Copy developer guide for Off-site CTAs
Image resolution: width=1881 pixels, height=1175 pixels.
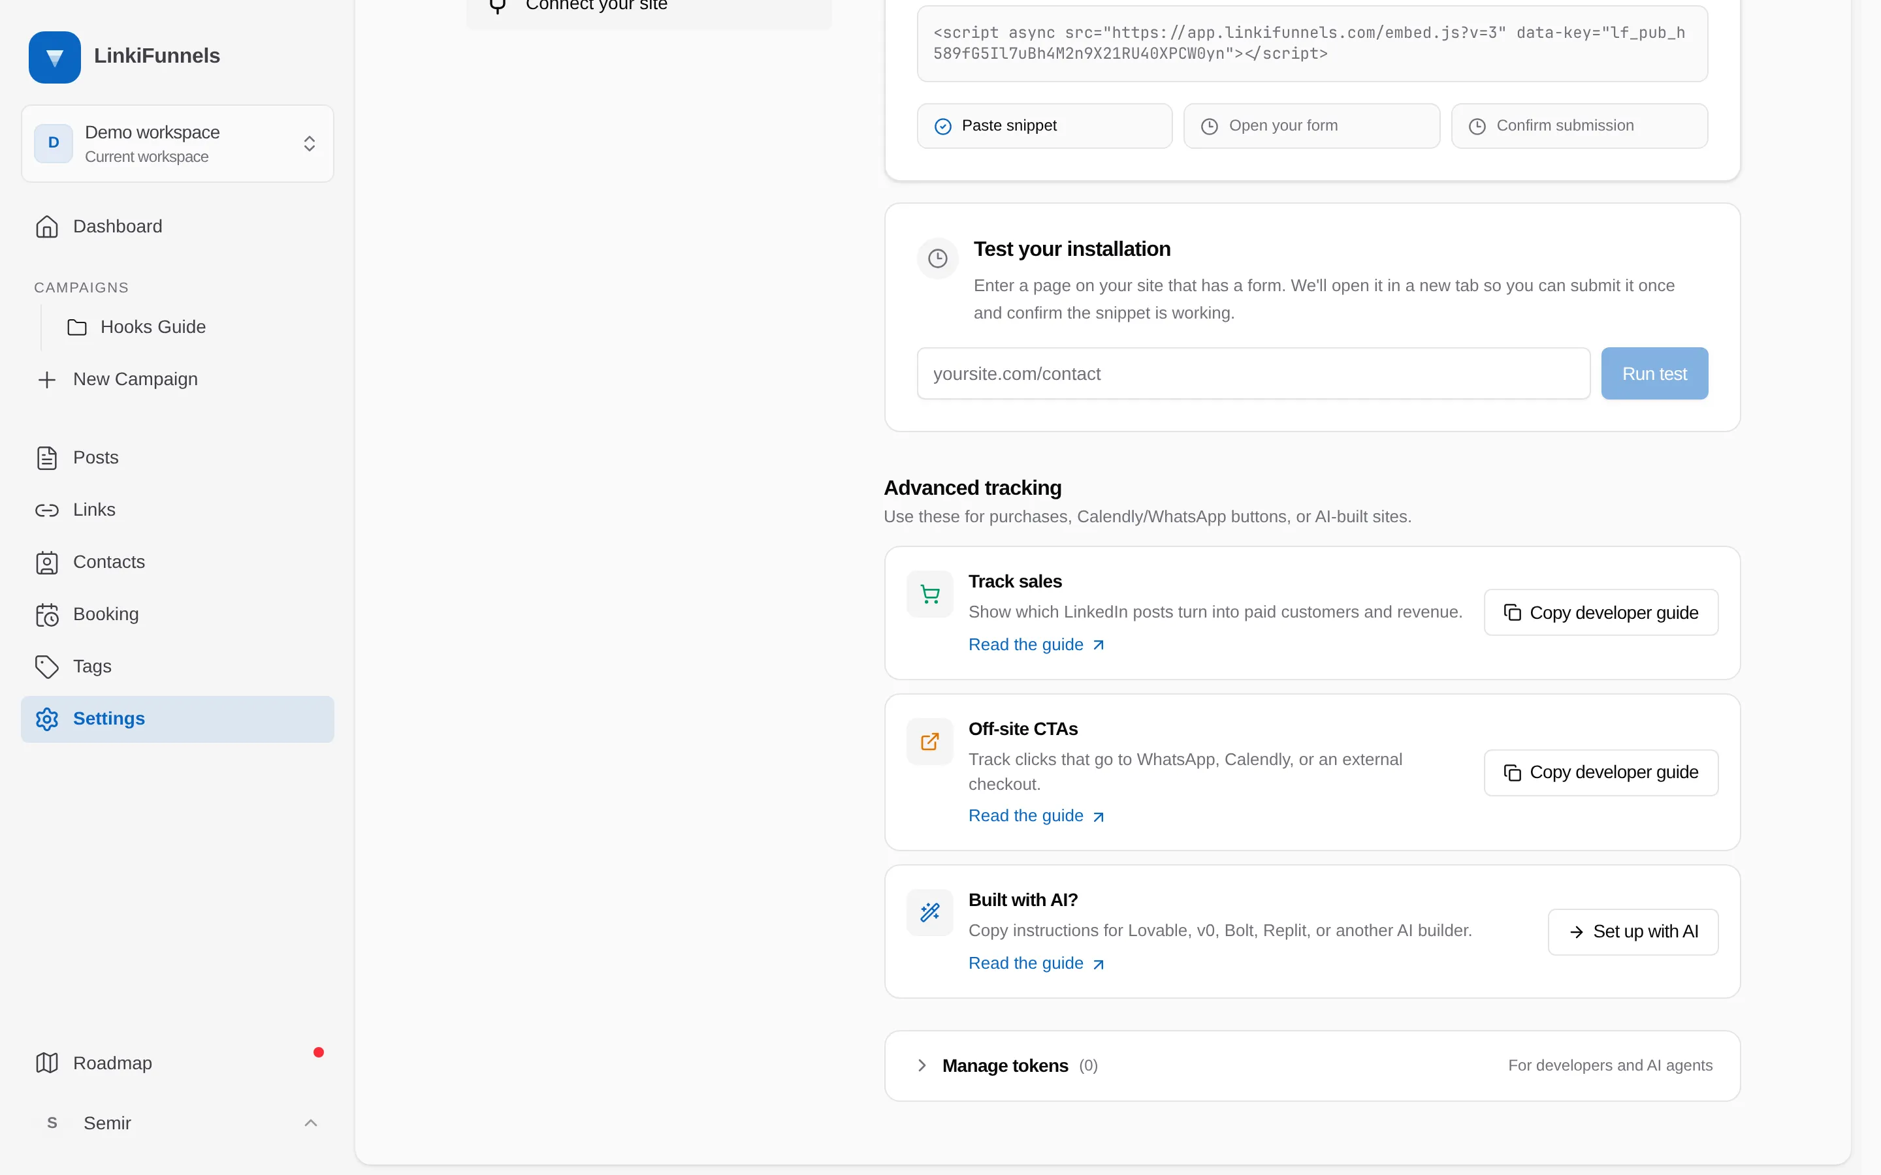pos(1600,772)
